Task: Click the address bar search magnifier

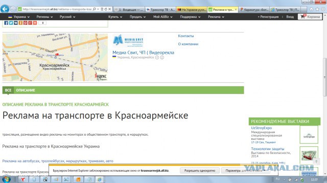Action: point(94,9)
